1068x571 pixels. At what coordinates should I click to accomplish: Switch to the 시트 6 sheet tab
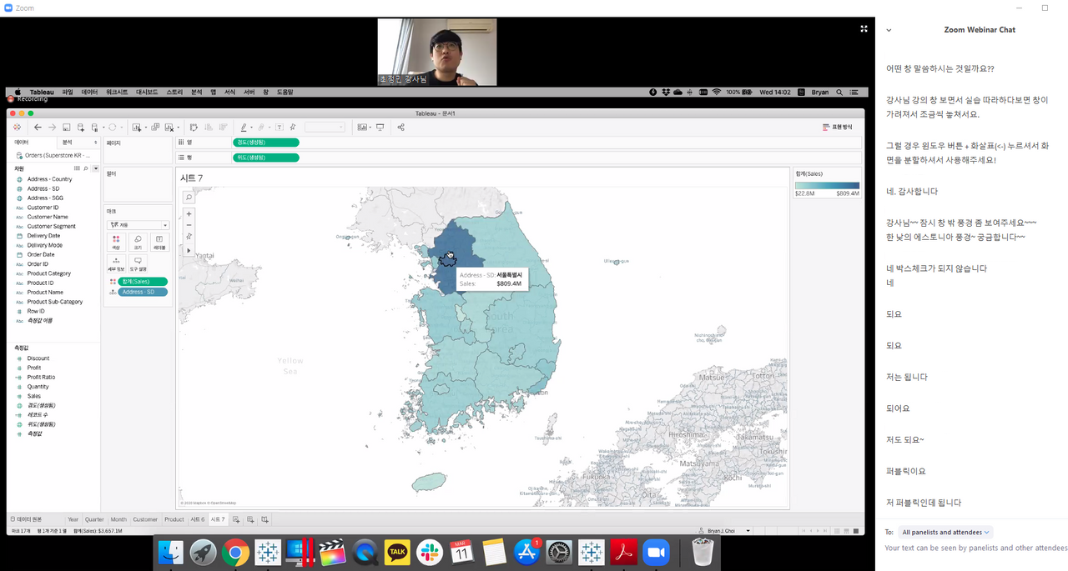click(x=197, y=519)
